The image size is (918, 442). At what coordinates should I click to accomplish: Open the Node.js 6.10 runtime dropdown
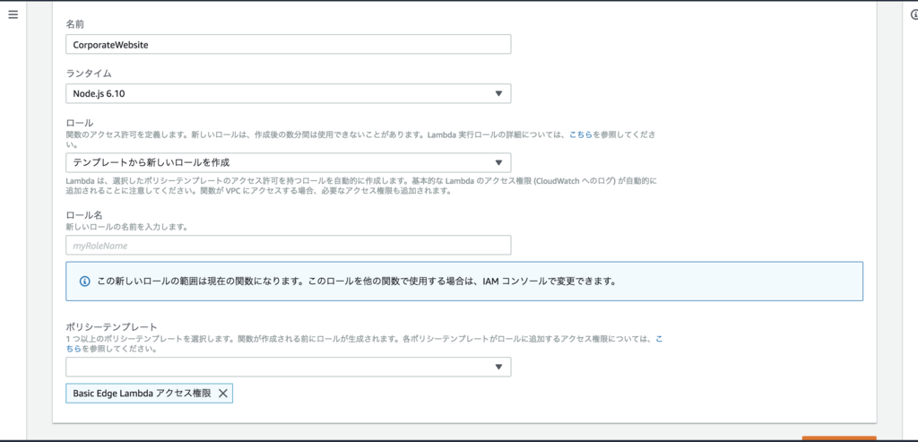pos(288,93)
